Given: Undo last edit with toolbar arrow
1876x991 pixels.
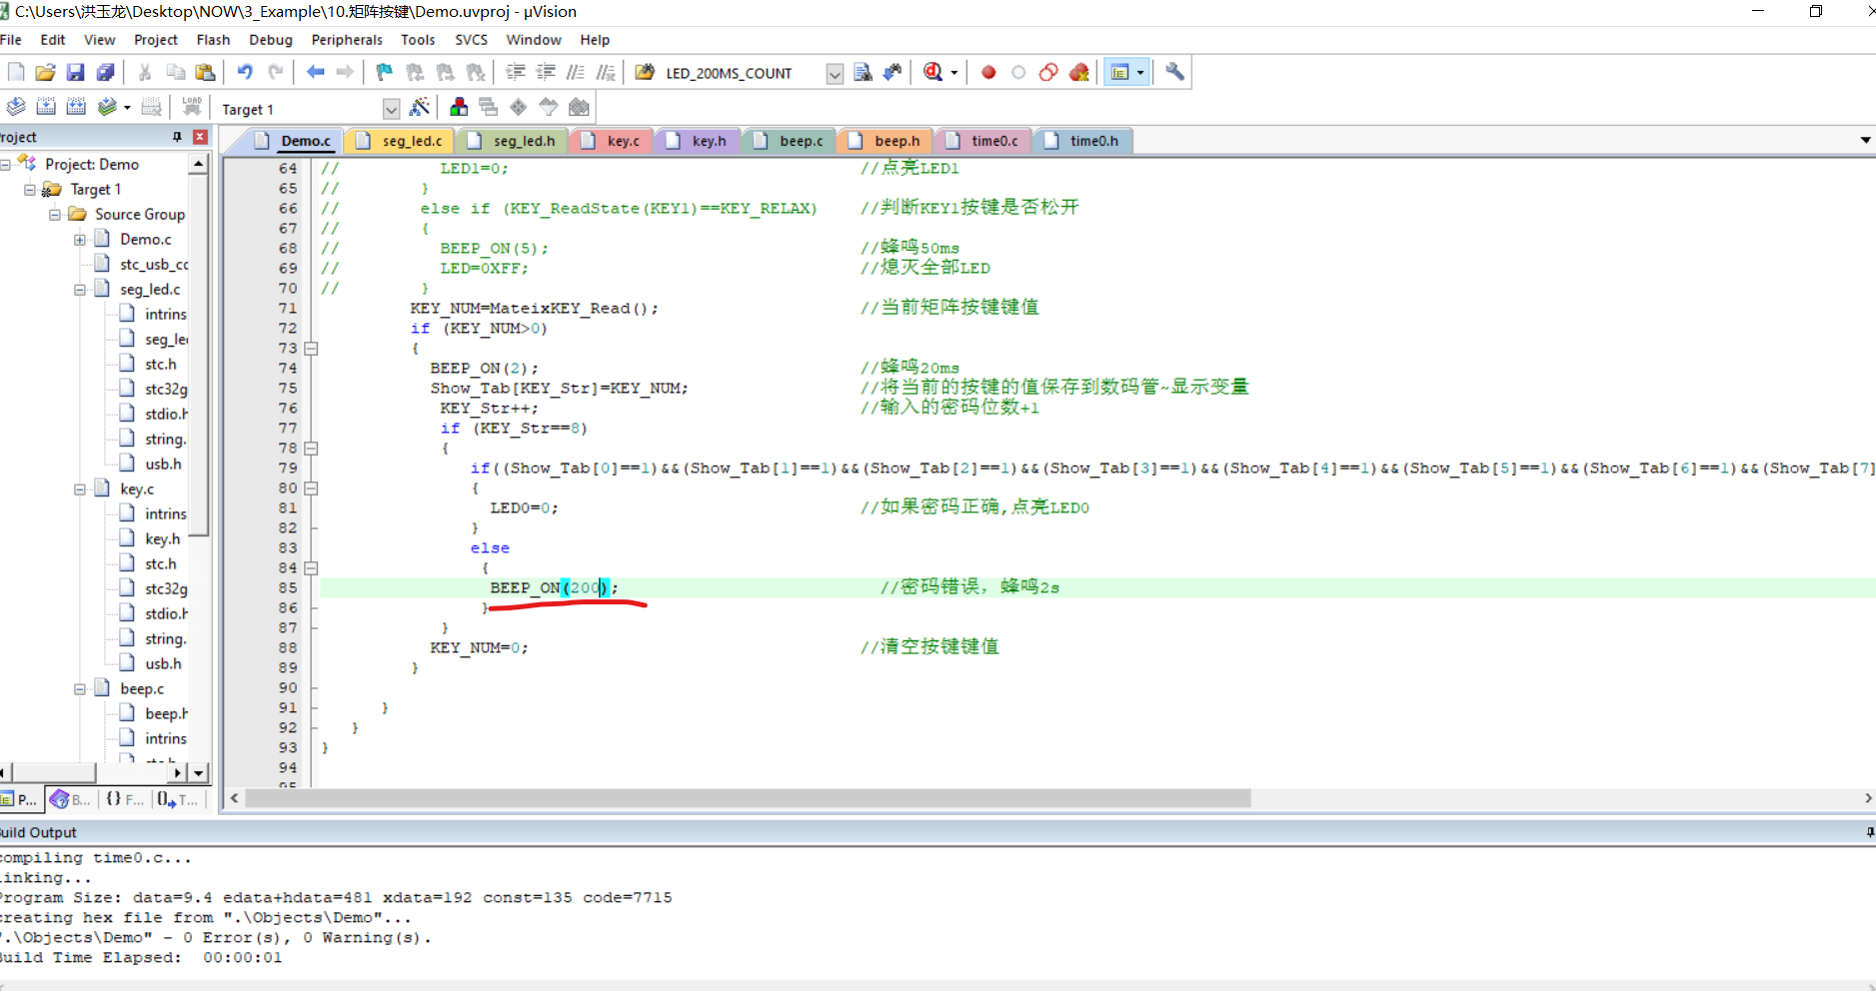Looking at the screenshot, I should 245,72.
